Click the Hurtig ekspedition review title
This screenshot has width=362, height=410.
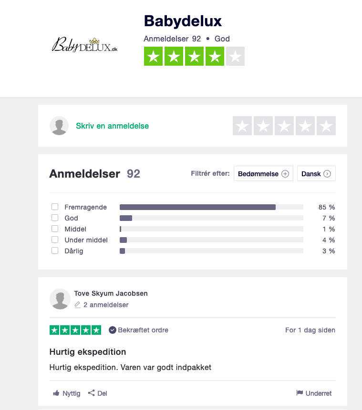(88, 352)
